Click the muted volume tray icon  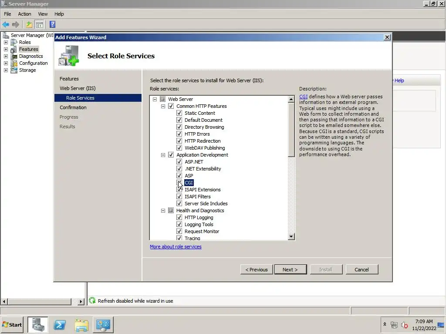coord(405,325)
